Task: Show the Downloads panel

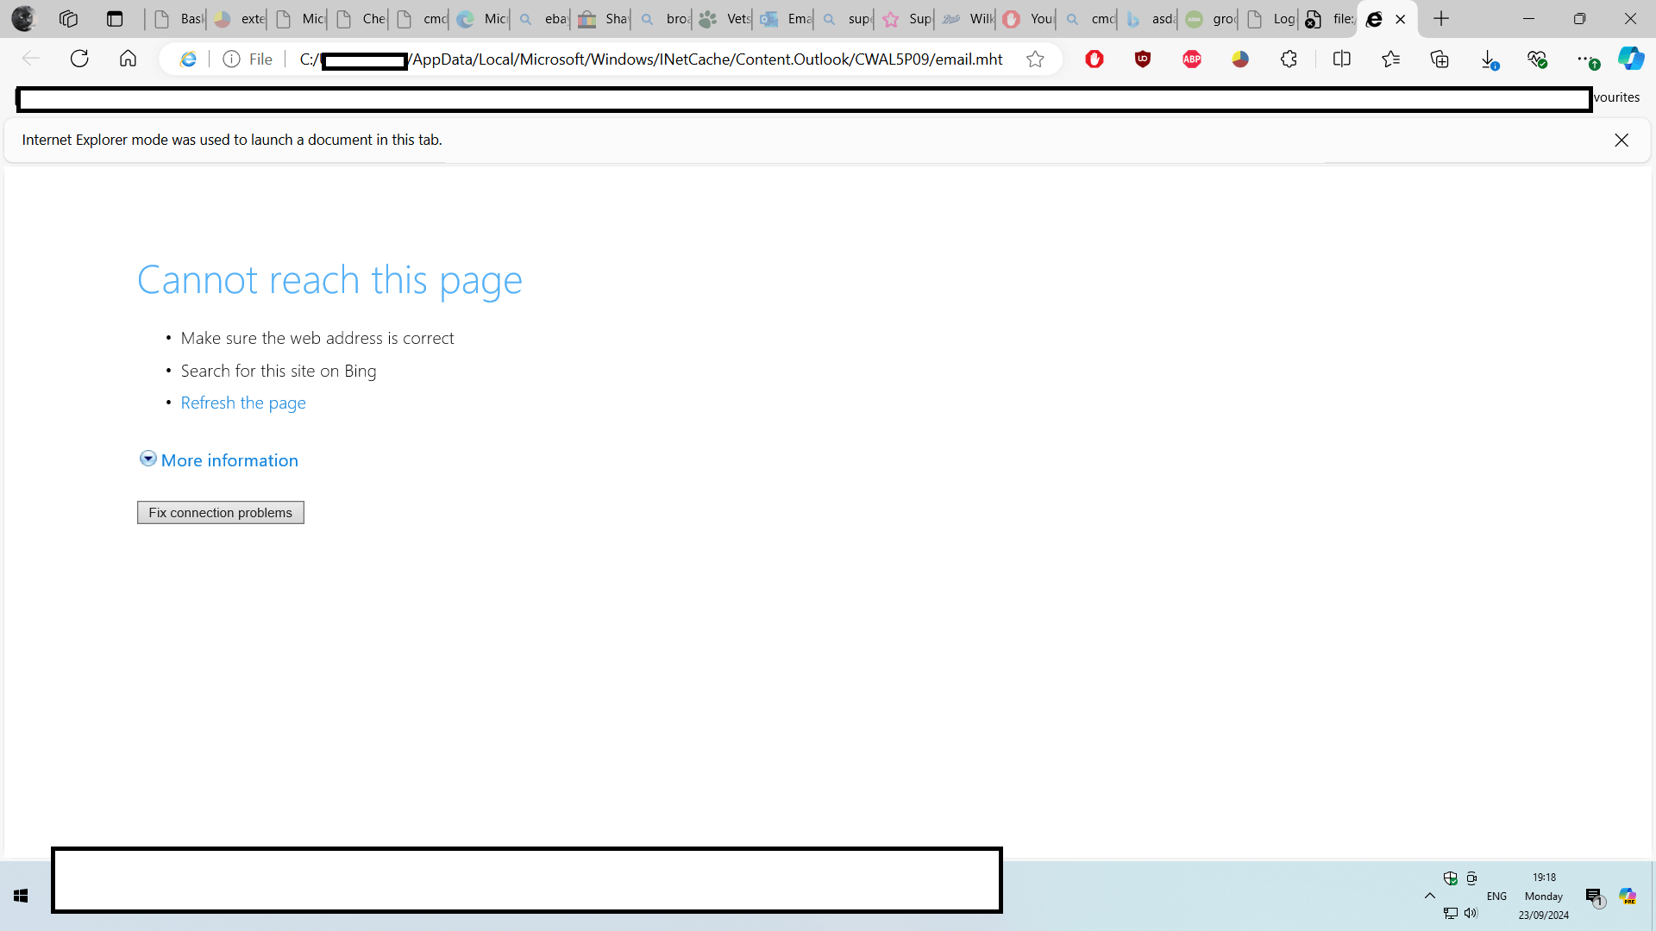Action: click(1489, 59)
